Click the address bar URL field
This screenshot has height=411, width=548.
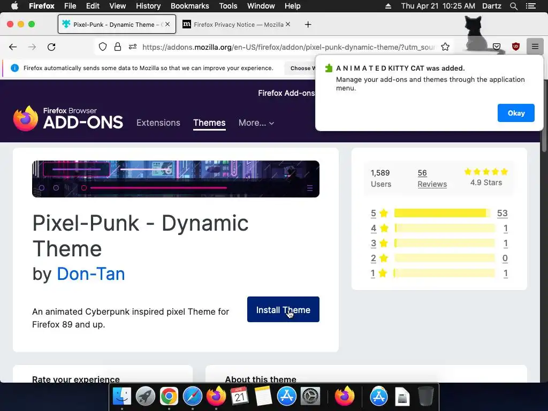pos(288,47)
